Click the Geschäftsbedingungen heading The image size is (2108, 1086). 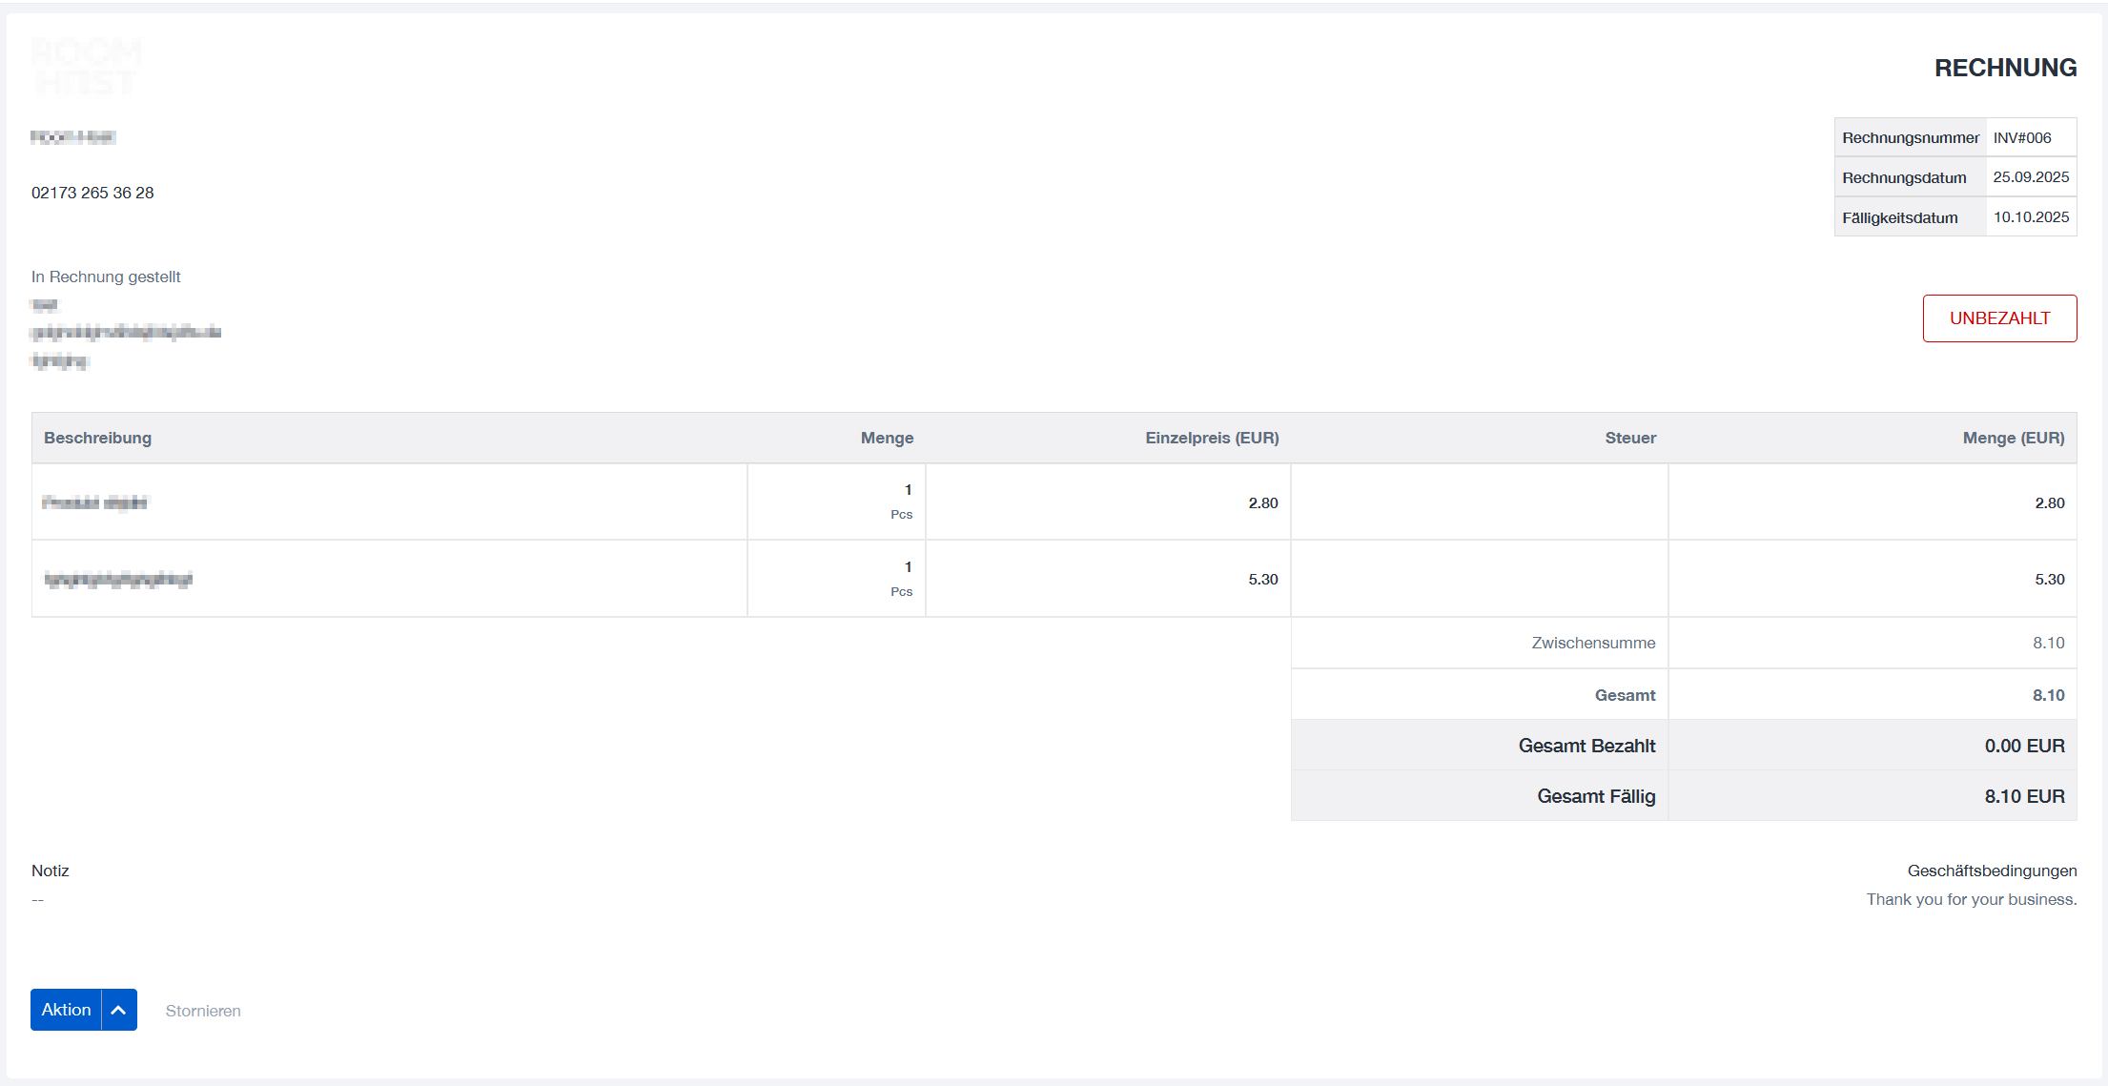(1992, 871)
